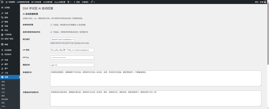269x109 pixels.
Task: Open the 商城 shop icon in sidebar
Action: (2, 45)
